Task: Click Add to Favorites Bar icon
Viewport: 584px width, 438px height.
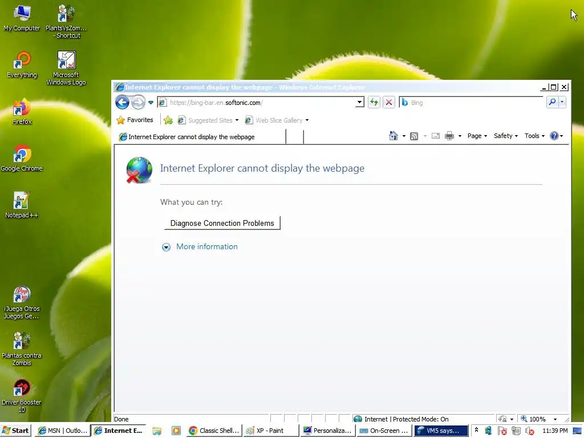Action: click(x=168, y=120)
